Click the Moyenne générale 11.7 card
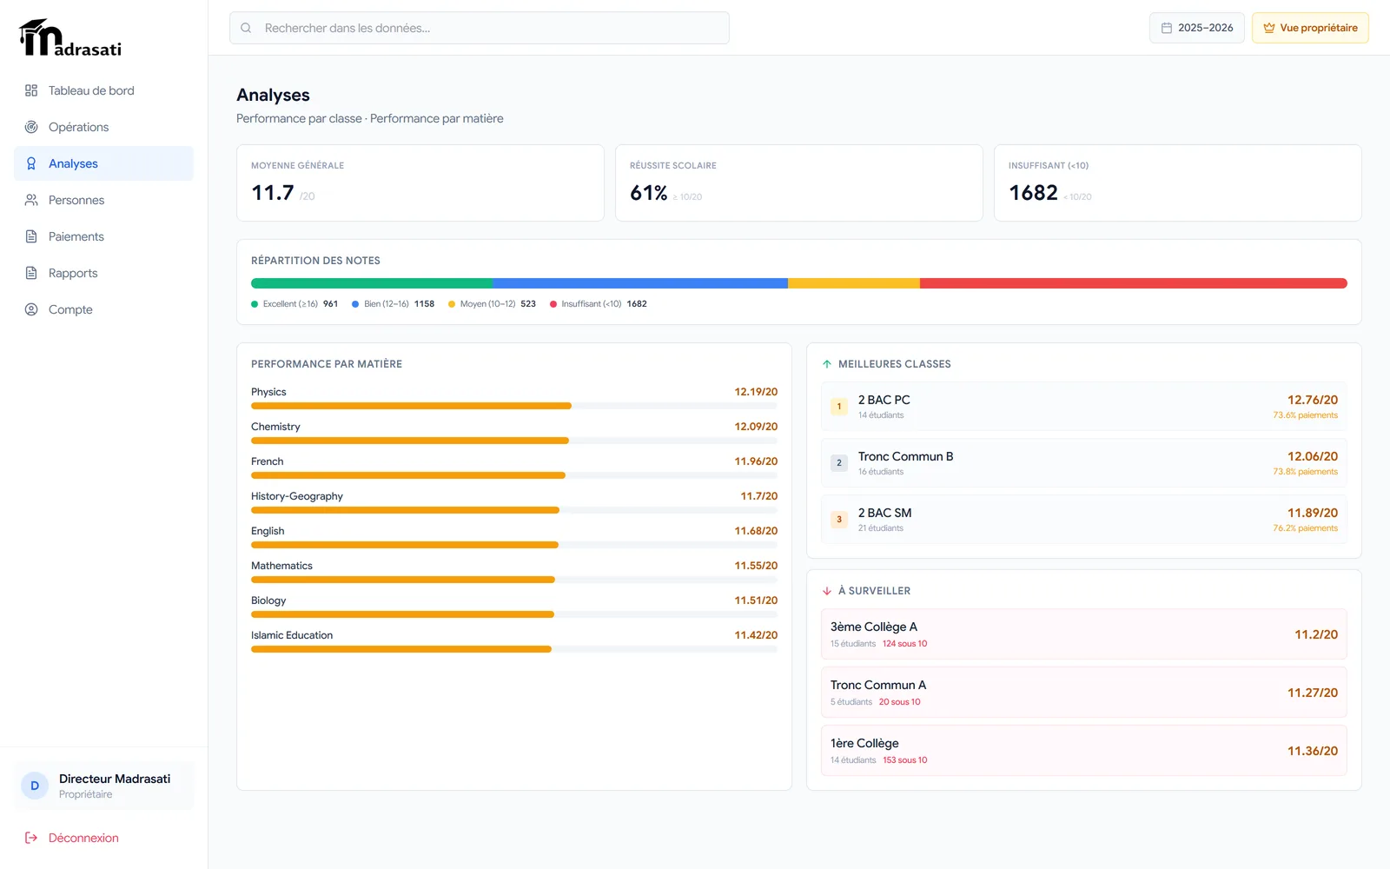 420,182
